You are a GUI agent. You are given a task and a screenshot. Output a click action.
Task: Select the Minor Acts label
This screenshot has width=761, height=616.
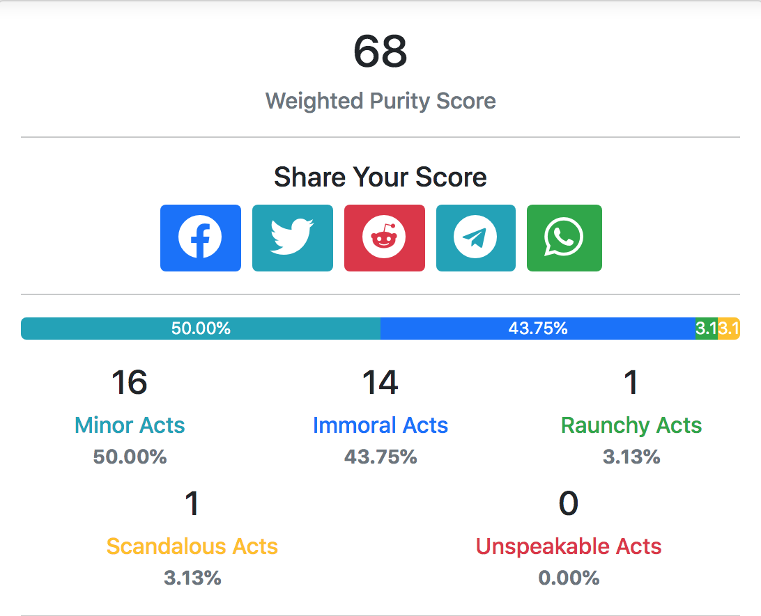130,425
